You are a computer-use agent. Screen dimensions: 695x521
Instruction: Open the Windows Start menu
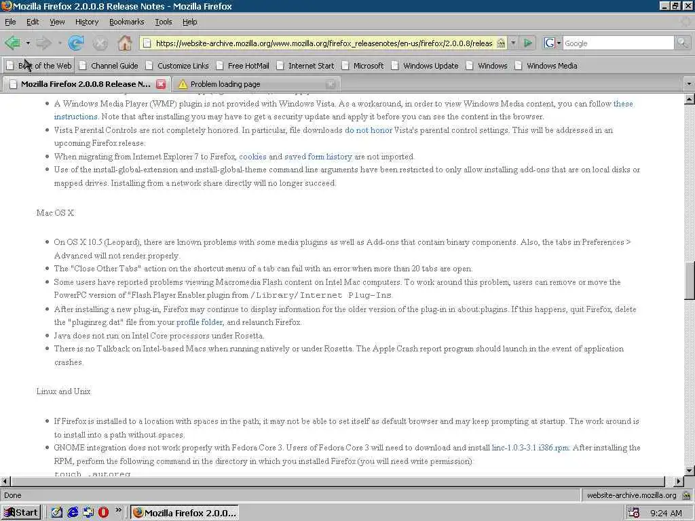21,513
